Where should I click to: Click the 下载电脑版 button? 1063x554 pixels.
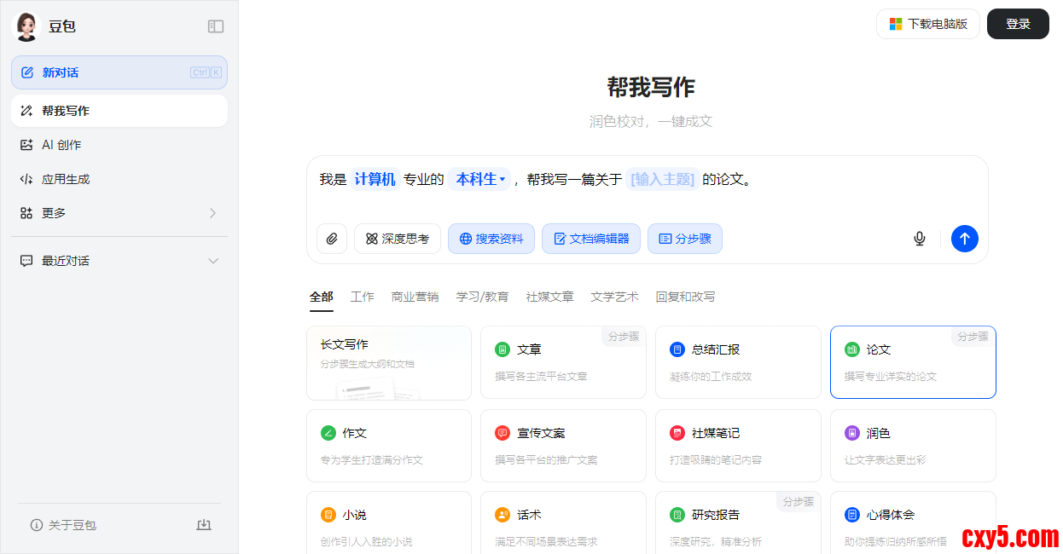pyautogui.click(x=927, y=24)
